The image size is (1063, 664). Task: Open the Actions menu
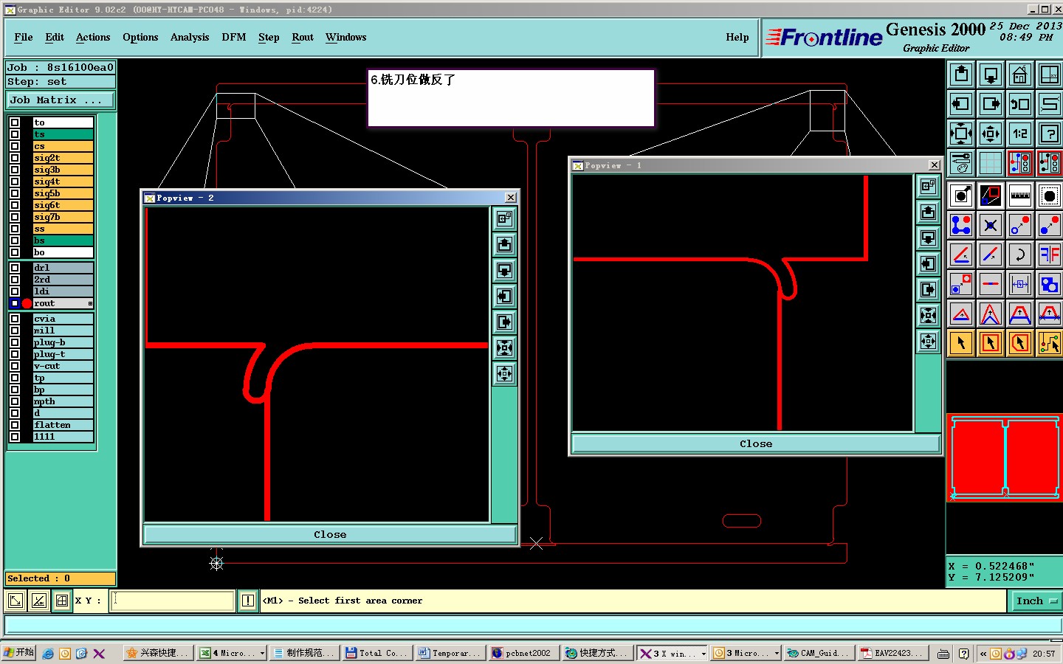[93, 37]
